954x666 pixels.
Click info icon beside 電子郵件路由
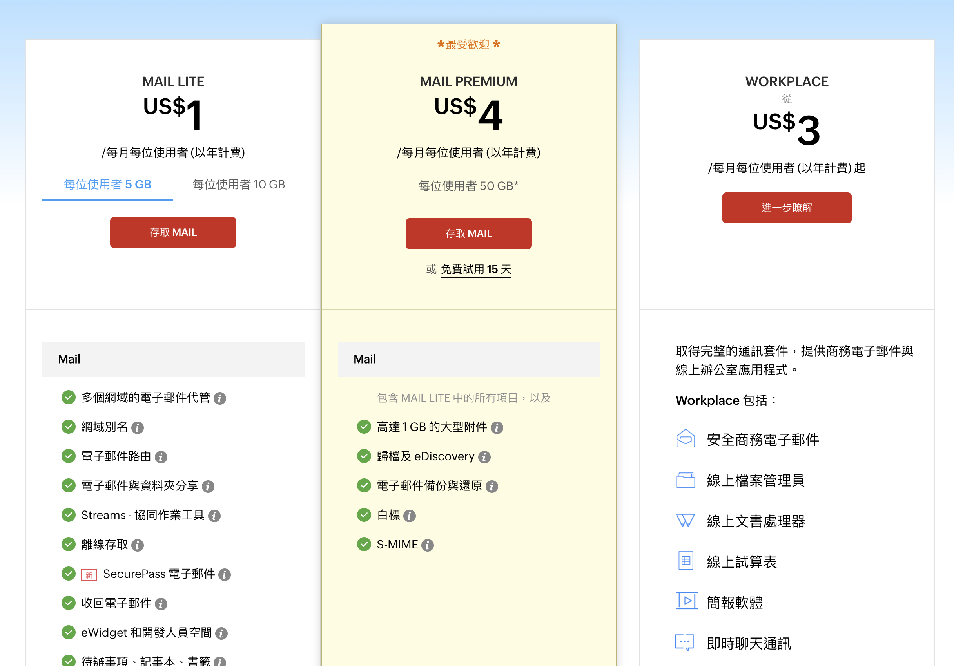(161, 457)
